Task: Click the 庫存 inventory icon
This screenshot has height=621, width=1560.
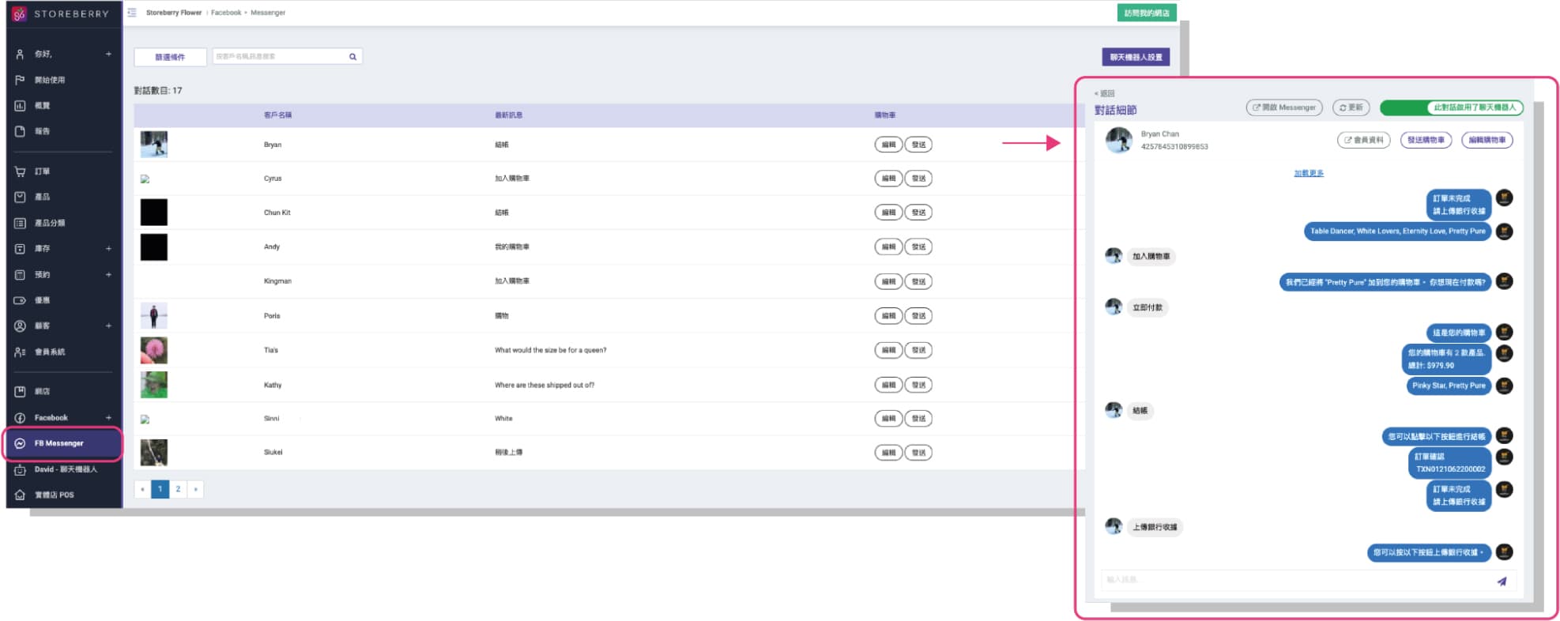Action: pos(20,249)
